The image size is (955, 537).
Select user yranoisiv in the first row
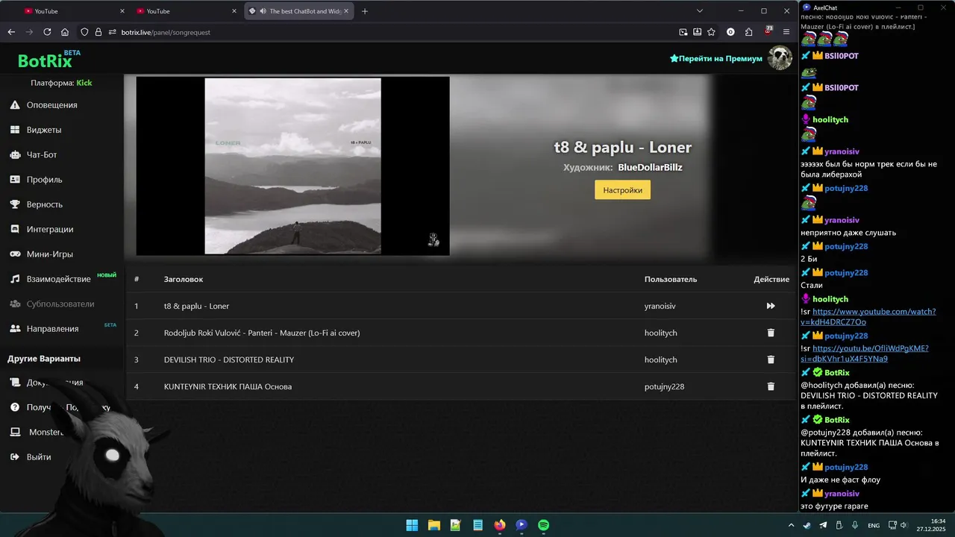[660, 306]
